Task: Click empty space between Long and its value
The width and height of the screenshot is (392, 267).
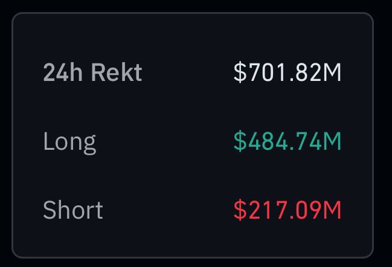Action: (x=164, y=141)
